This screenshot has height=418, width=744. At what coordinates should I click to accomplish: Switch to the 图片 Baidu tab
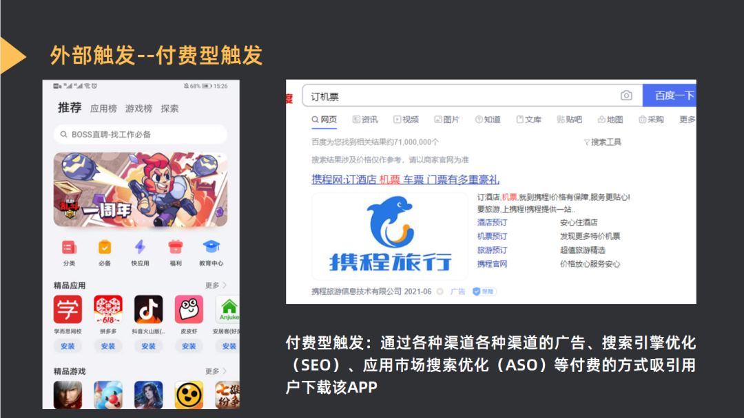pos(447,120)
